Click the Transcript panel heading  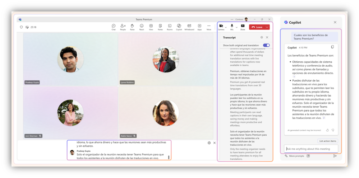(229, 37)
